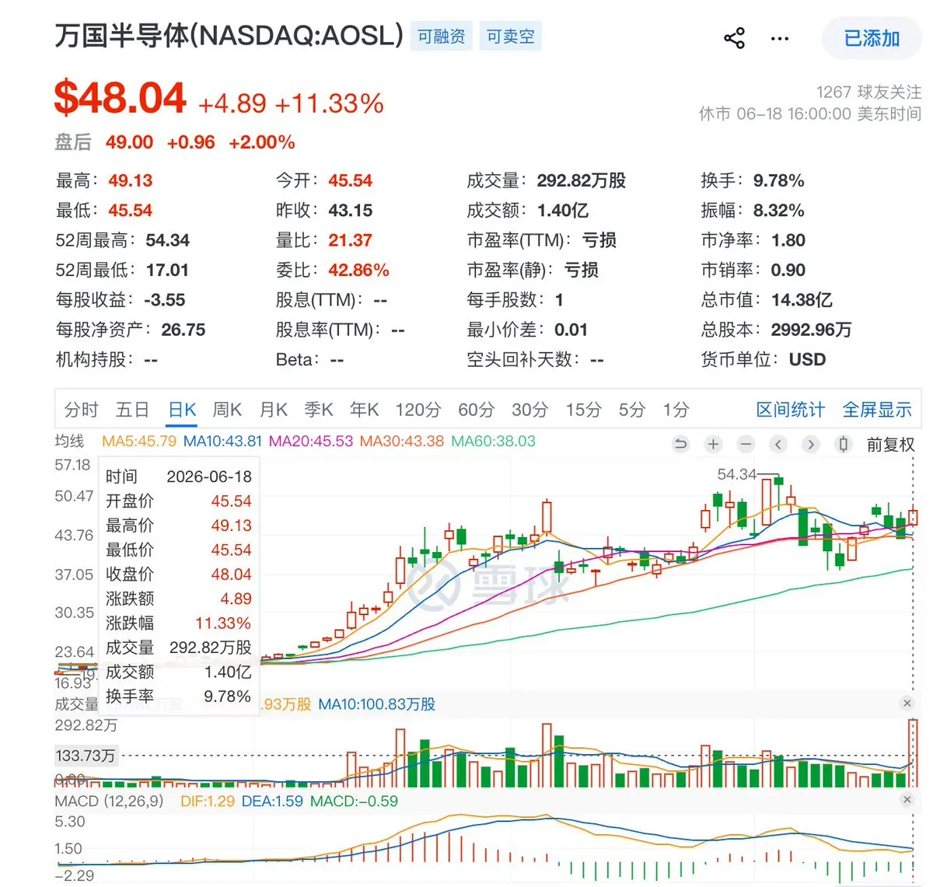Zoom out the chart with minus icon
This screenshot has height=887, width=933.
(x=746, y=445)
